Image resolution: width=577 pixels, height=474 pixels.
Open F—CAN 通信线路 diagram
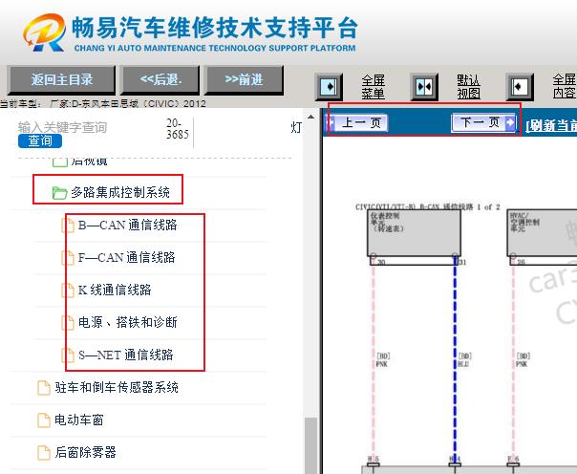click(127, 257)
